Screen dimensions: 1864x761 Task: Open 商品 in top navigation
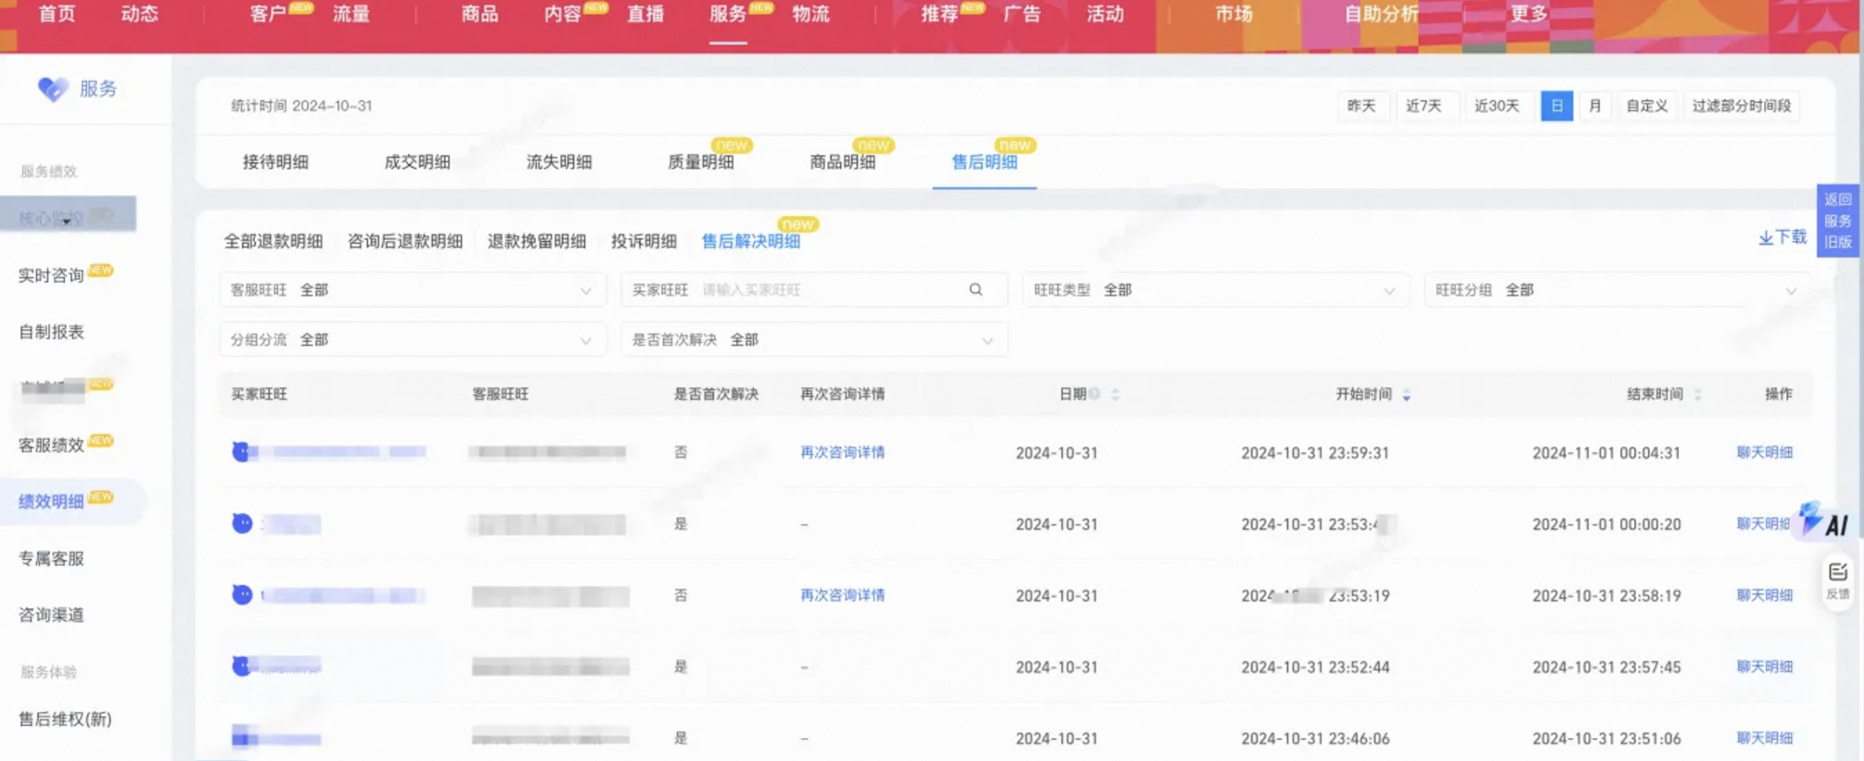480,15
